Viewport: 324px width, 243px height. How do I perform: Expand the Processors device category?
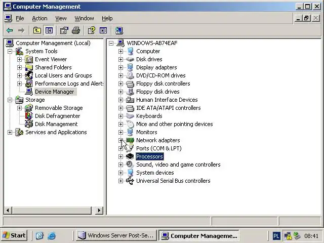point(120,156)
